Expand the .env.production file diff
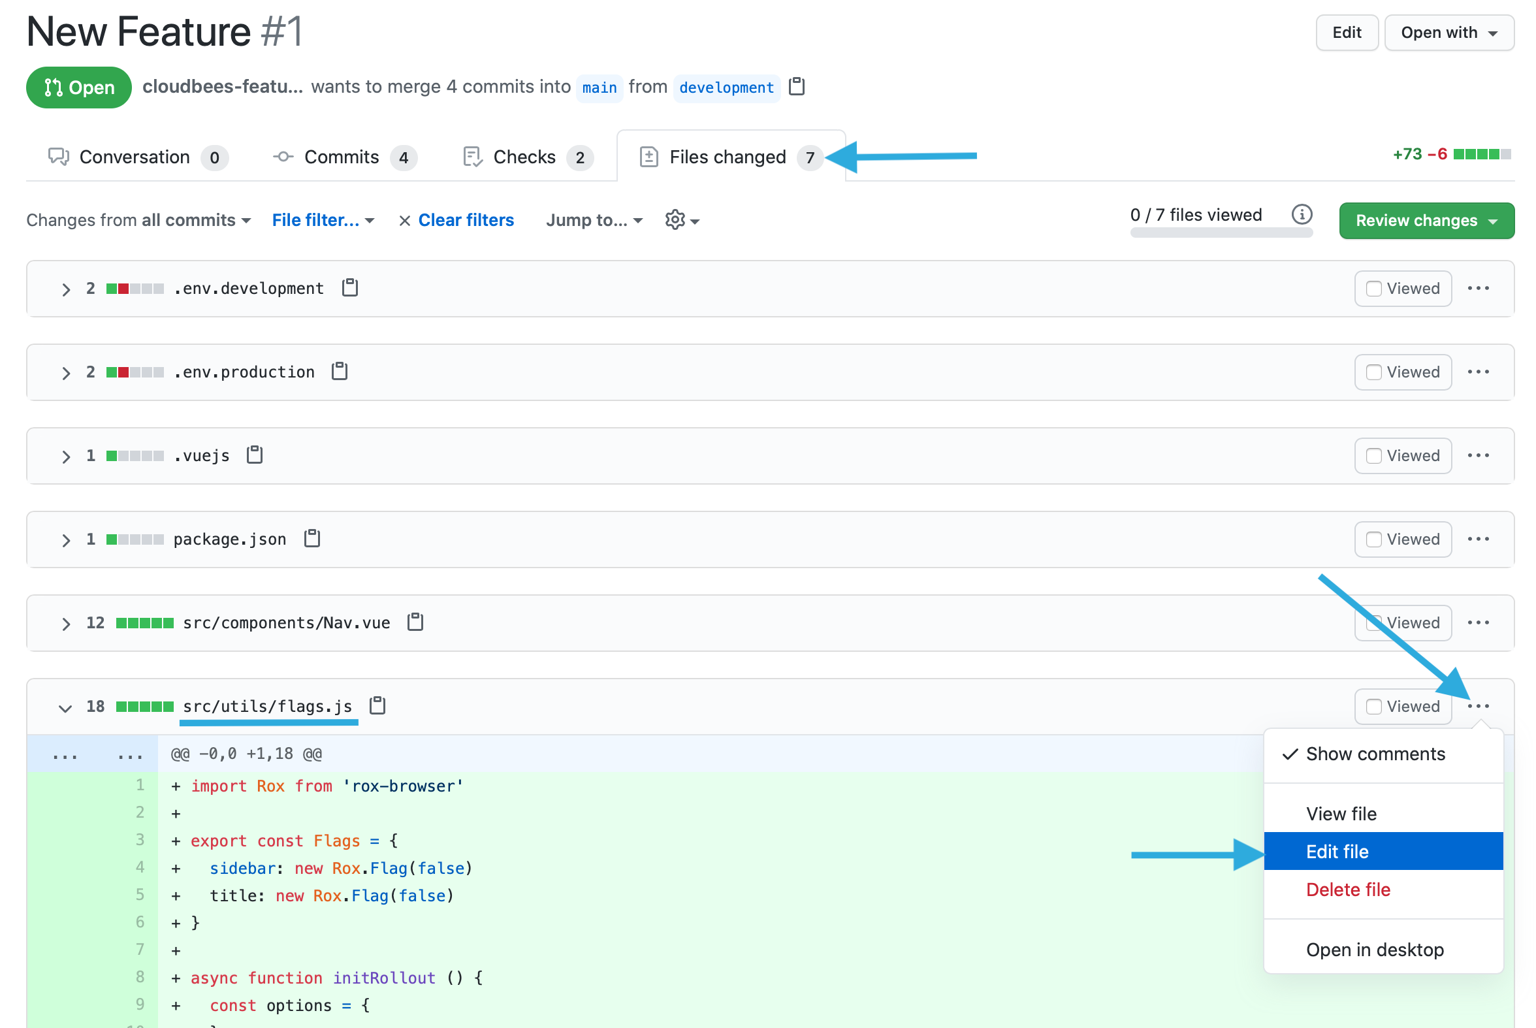The height and width of the screenshot is (1028, 1536). pos(64,372)
